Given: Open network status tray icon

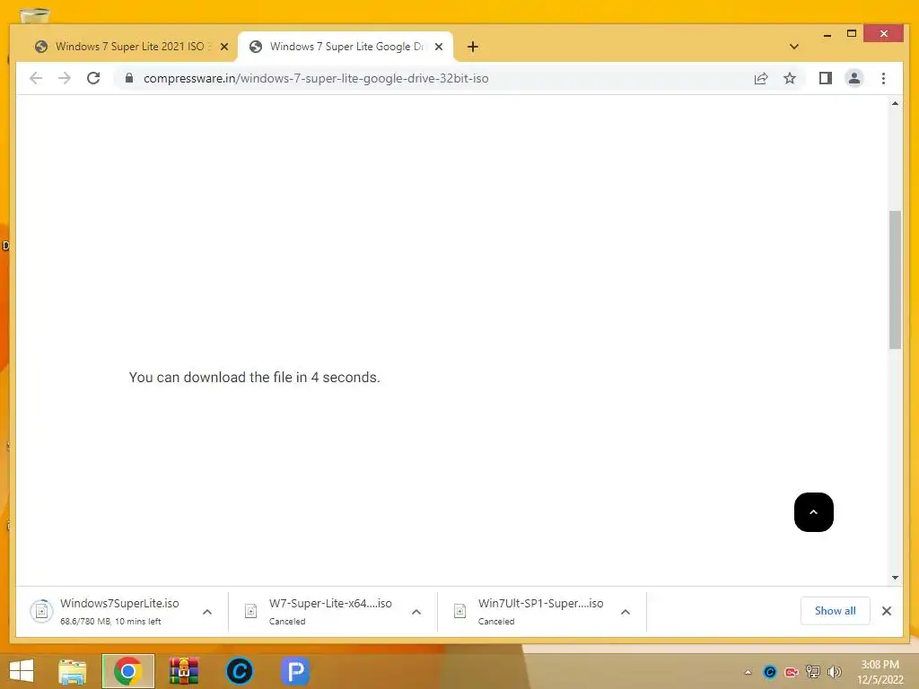Looking at the screenshot, I should pos(813,672).
